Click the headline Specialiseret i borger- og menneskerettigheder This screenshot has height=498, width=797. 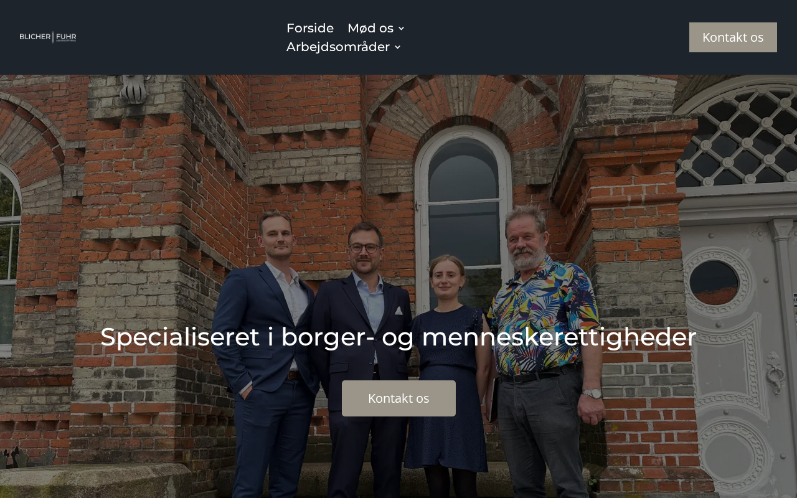[x=398, y=337]
